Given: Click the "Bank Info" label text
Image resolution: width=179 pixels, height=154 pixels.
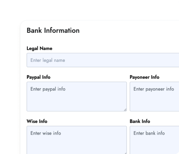Looking at the screenshot, I should click(x=140, y=121).
